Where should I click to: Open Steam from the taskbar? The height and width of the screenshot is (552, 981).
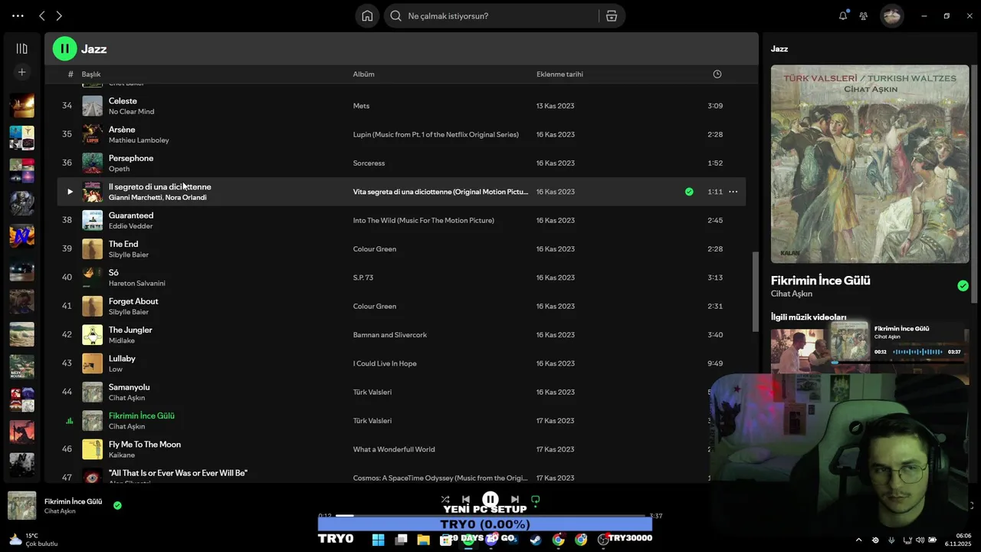pyautogui.click(x=535, y=540)
